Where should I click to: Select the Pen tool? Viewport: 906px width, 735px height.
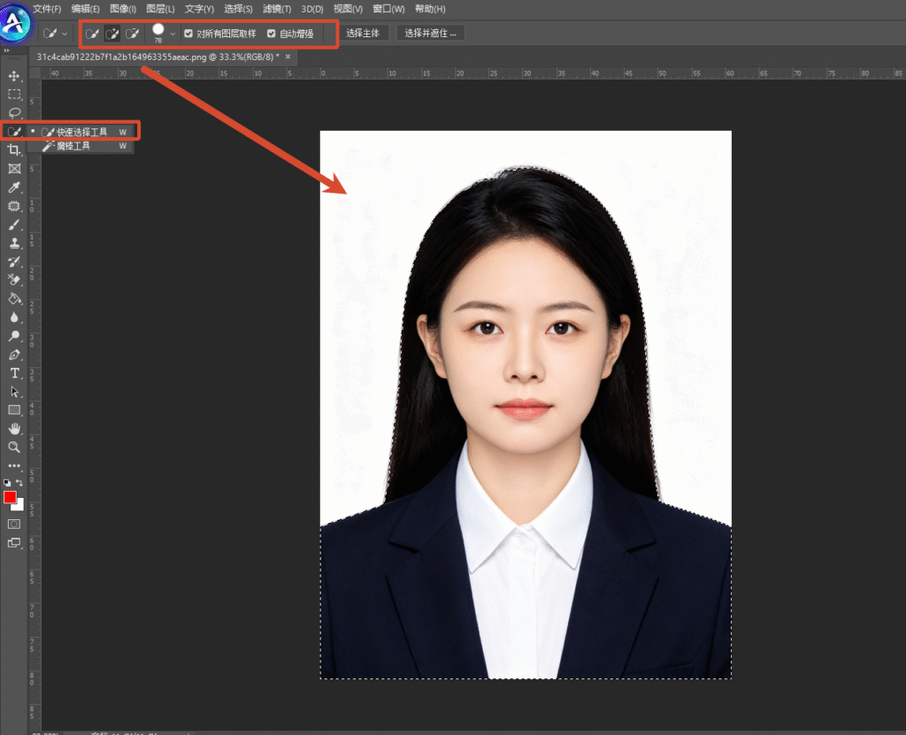[x=14, y=354]
